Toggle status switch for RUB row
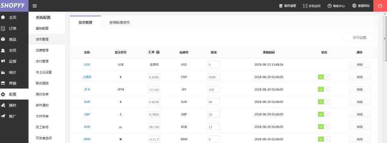The image size is (387, 143). tap(324, 127)
